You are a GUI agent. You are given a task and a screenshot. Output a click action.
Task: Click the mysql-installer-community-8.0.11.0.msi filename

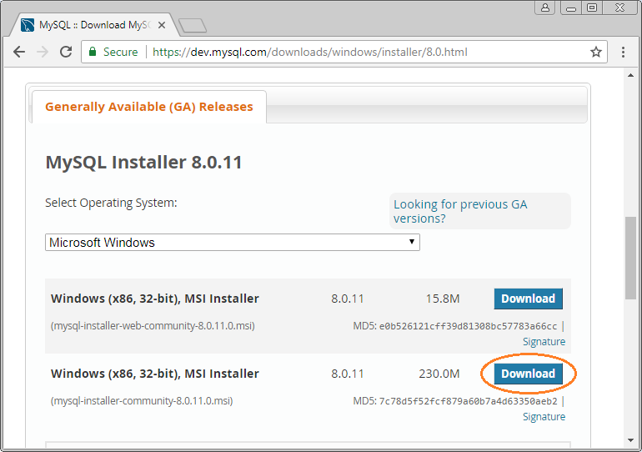point(142,401)
